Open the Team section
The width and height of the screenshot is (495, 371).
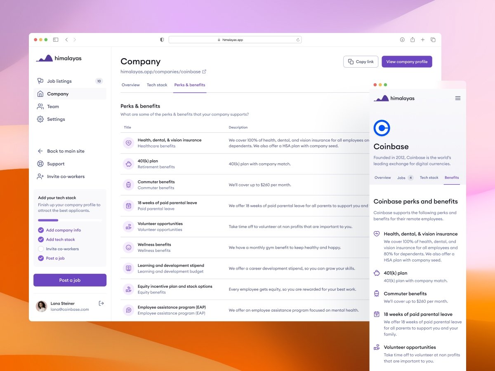70,106
